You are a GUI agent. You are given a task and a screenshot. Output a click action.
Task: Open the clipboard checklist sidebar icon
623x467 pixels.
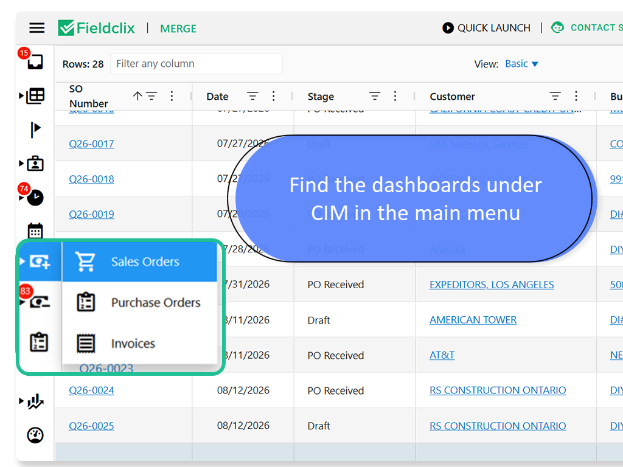(39, 342)
